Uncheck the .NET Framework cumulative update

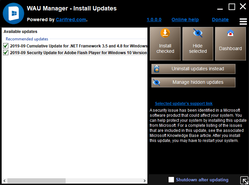pyautogui.click(x=6, y=46)
